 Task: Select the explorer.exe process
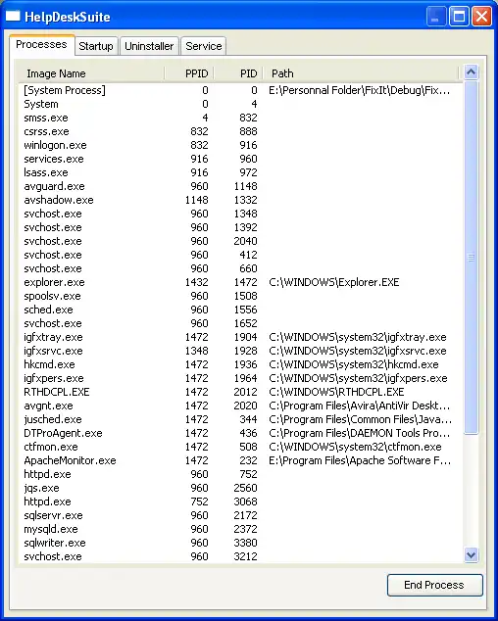pos(240,282)
